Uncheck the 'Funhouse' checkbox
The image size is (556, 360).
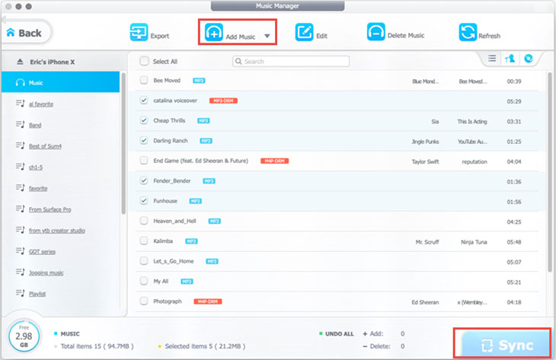click(144, 201)
